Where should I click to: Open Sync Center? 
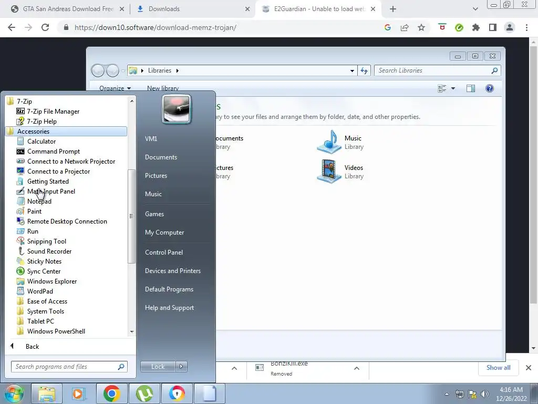tap(38, 271)
